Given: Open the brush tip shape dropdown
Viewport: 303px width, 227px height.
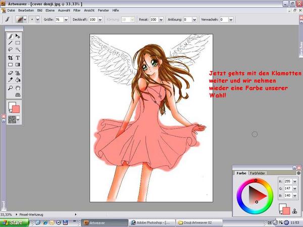Looking at the screenshot, I should tap(38, 19).
